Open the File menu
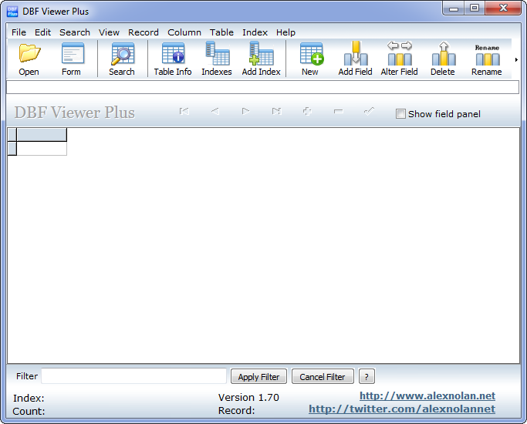The height and width of the screenshot is (424, 527). (x=19, y=32)
